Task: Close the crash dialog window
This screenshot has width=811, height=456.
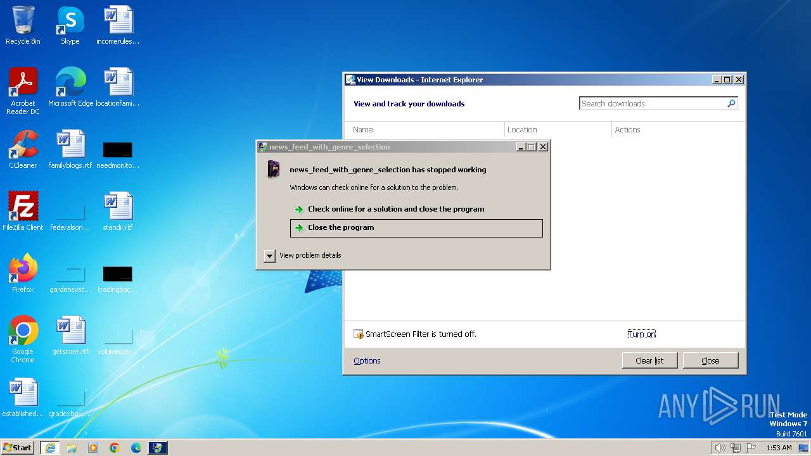Action: tap(543, 146)
